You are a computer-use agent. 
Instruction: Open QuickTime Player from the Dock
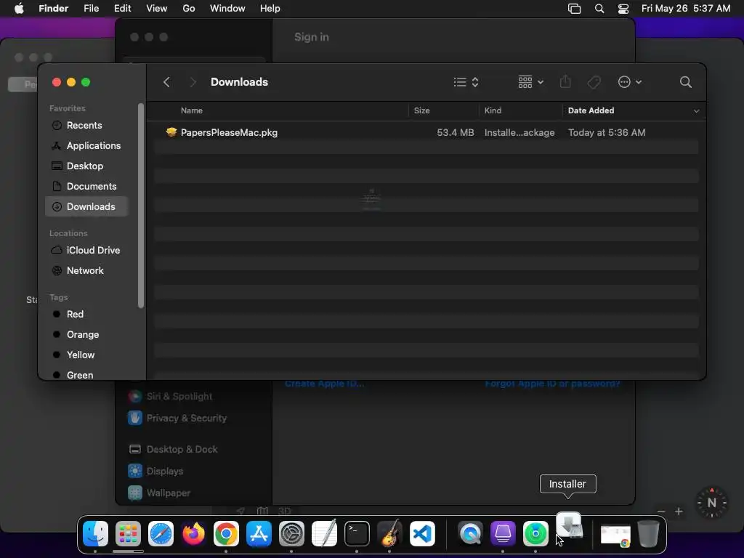[470, 533]
